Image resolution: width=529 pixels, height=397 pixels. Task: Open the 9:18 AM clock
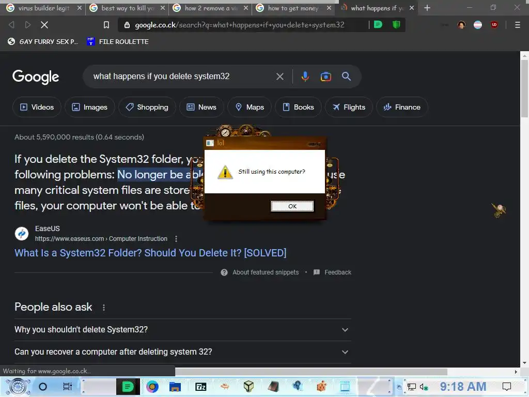click(463, 387)
